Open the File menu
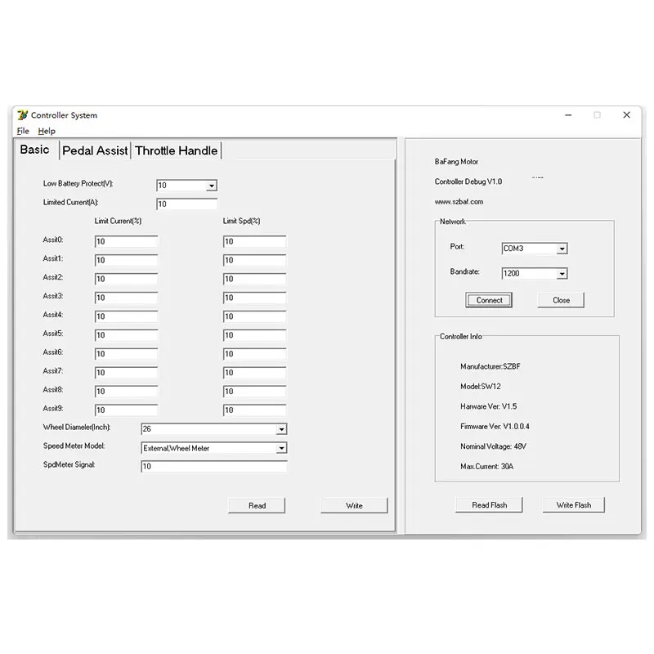This screenshot has height=654, width=654. click(23, 131)
